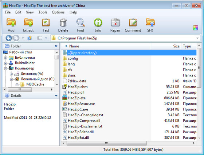The width and height of the screenshot is (204, 155).
Task: Open the view mode dropdown arrow
Action: [46, 38]
